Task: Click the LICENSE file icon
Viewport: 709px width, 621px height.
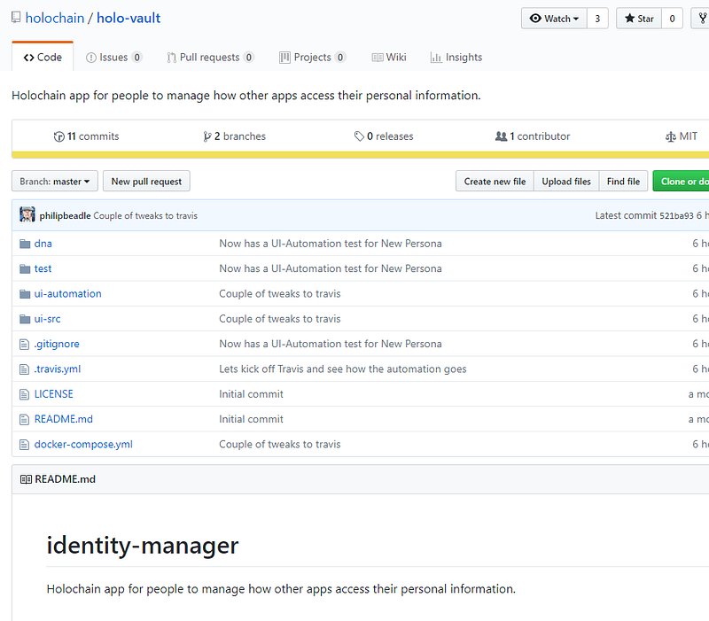Action: tap(25, 394)
